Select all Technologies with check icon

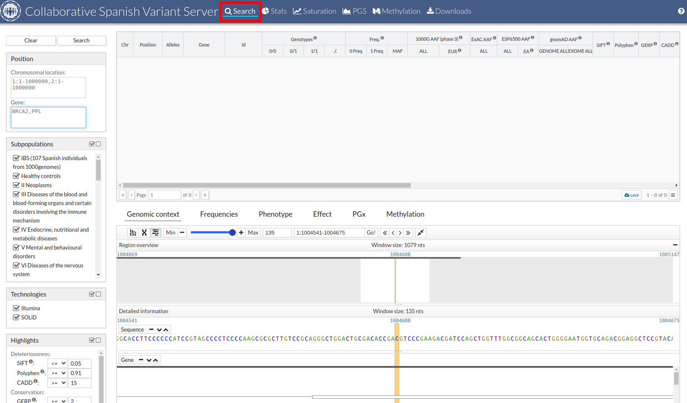[x=92, y=294]
